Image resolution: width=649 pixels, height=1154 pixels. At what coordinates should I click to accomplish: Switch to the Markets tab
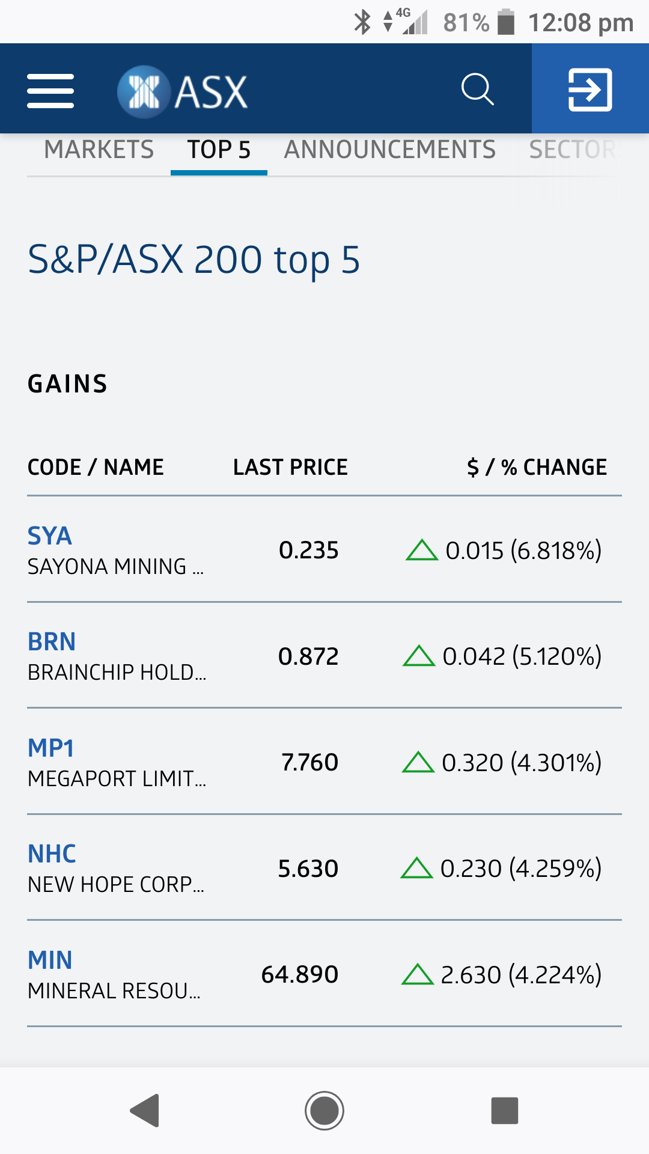point(99,150)
